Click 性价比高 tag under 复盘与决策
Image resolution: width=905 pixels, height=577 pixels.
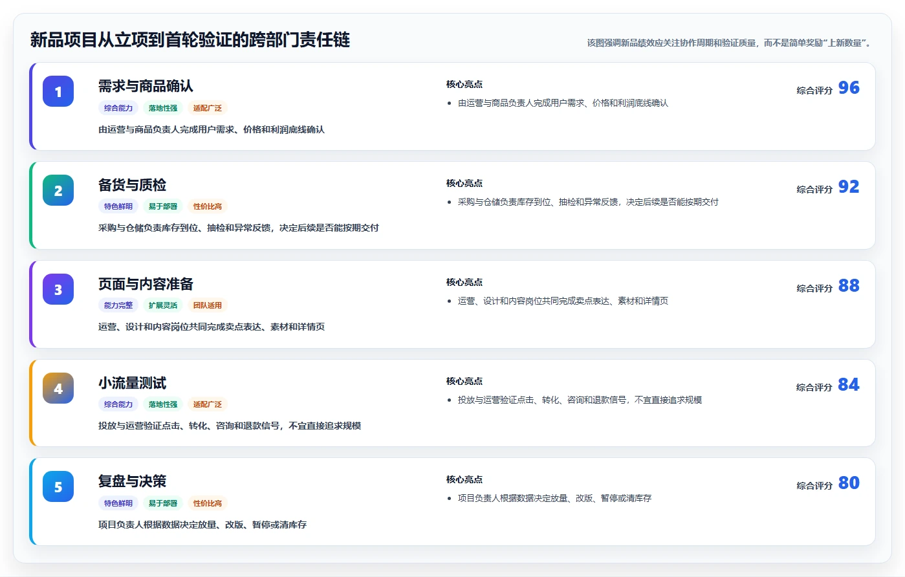[x=208, y=503]
